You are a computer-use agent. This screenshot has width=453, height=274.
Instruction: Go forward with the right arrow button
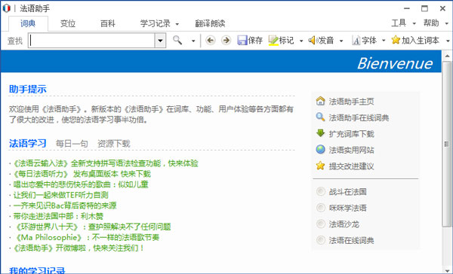point(226,41)
